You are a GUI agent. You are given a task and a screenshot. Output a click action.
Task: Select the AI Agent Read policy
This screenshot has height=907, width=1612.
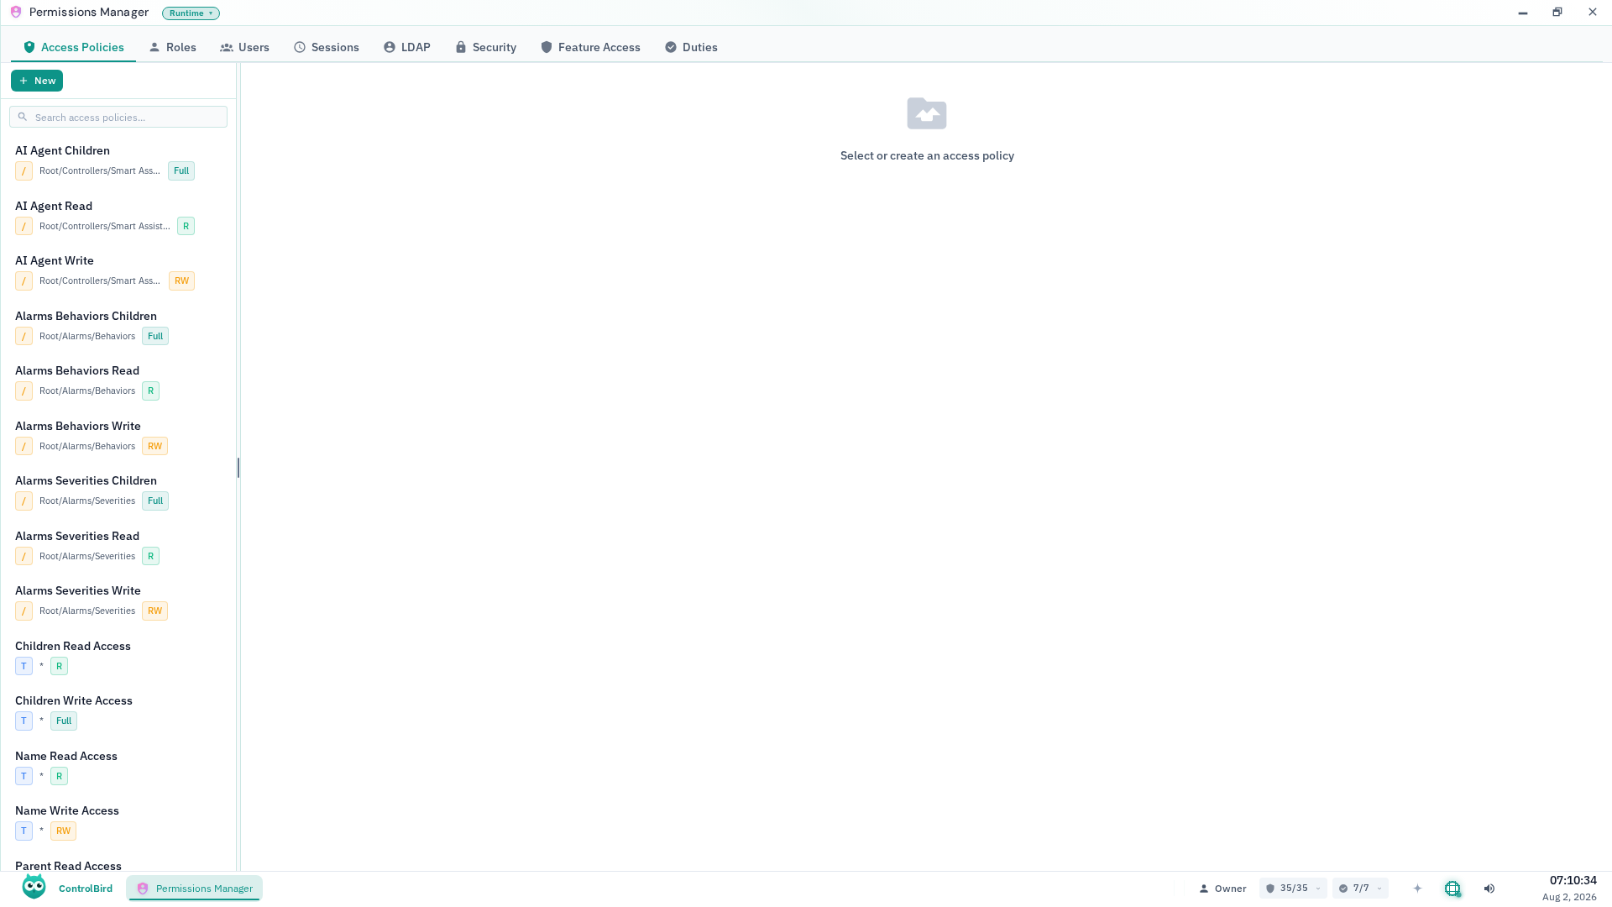[x=118, y=216]
